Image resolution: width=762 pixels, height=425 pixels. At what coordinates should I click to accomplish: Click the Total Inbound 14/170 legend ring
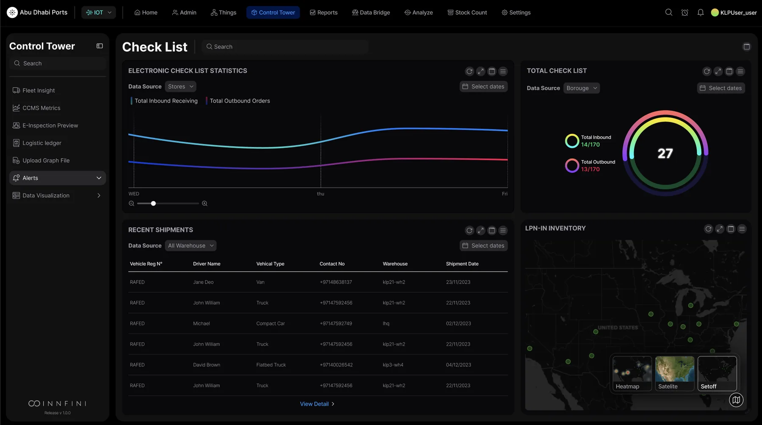(572, 141)
